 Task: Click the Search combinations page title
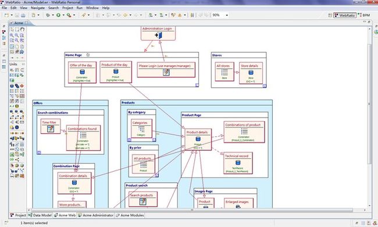click(x=53, y=113)
